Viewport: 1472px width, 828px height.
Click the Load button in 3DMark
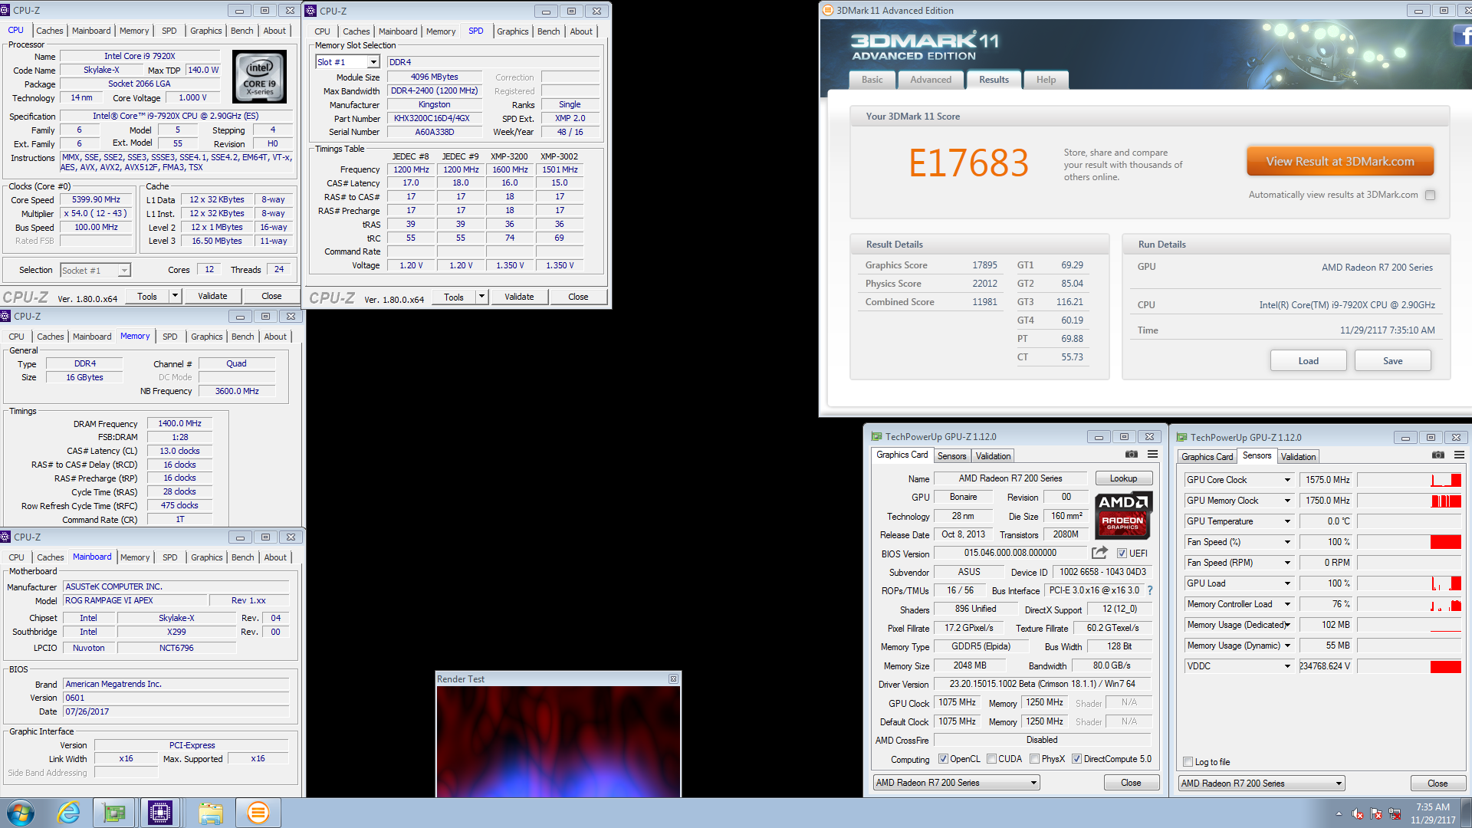pyautogui.click(x=1308, y=361)
